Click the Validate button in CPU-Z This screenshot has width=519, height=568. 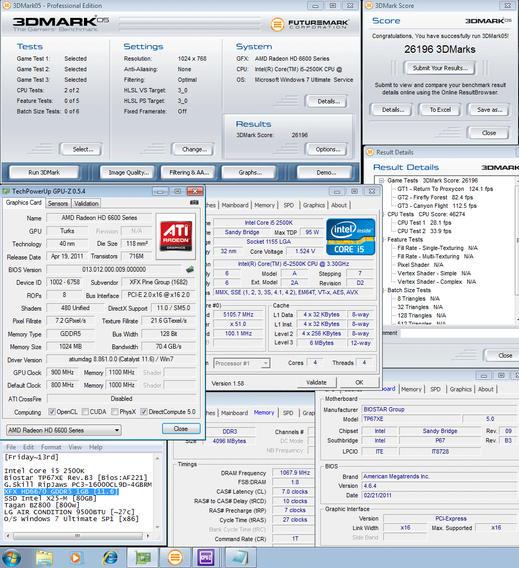point(316,382)
